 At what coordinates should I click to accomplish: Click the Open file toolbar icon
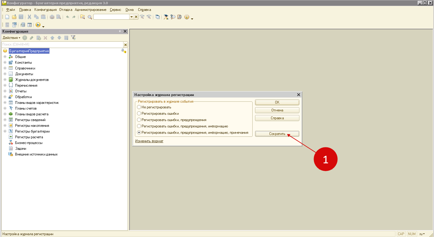(14, 17)
